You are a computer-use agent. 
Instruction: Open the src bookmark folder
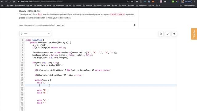[x=68, y=6]
